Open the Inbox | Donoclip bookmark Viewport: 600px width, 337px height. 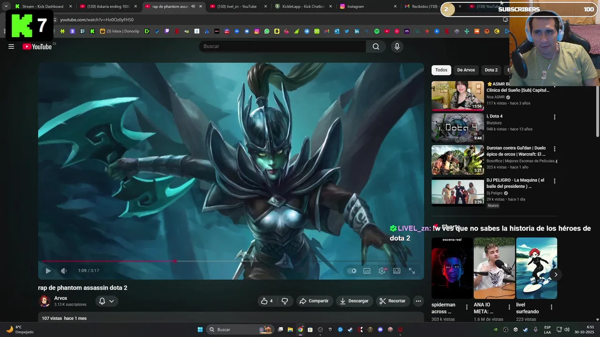click(120, 31)
